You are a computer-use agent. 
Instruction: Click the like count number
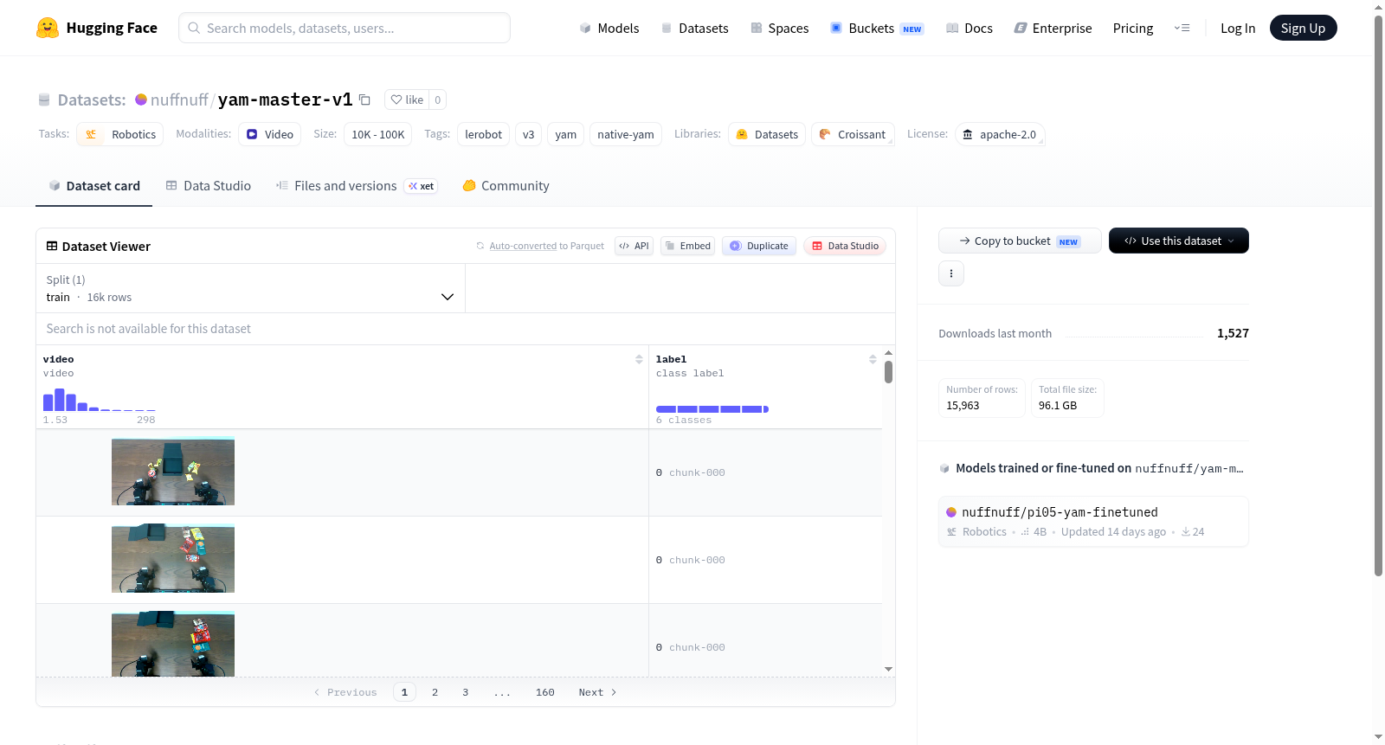[x=438, y=100]
